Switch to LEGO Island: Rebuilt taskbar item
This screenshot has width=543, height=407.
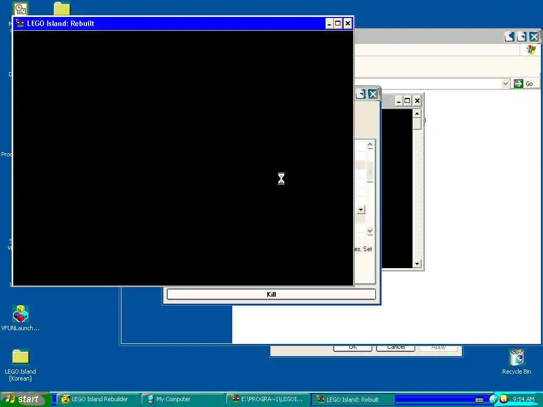(353, 400)
